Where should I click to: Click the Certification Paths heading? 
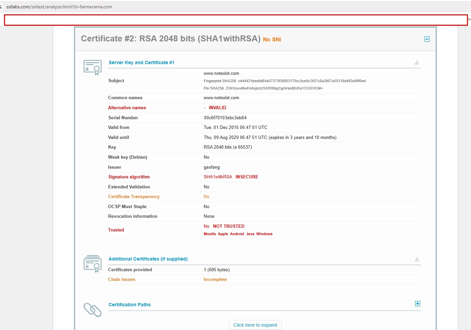[129, 305]
